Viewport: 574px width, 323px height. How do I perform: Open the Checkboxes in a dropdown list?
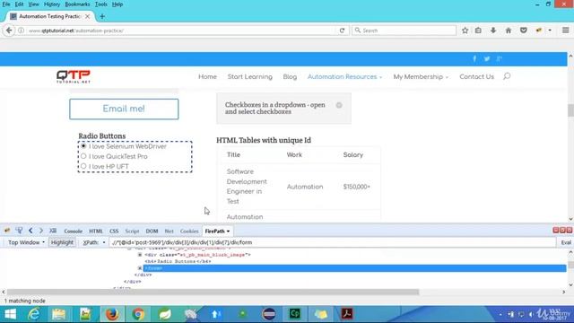[283, 109]
